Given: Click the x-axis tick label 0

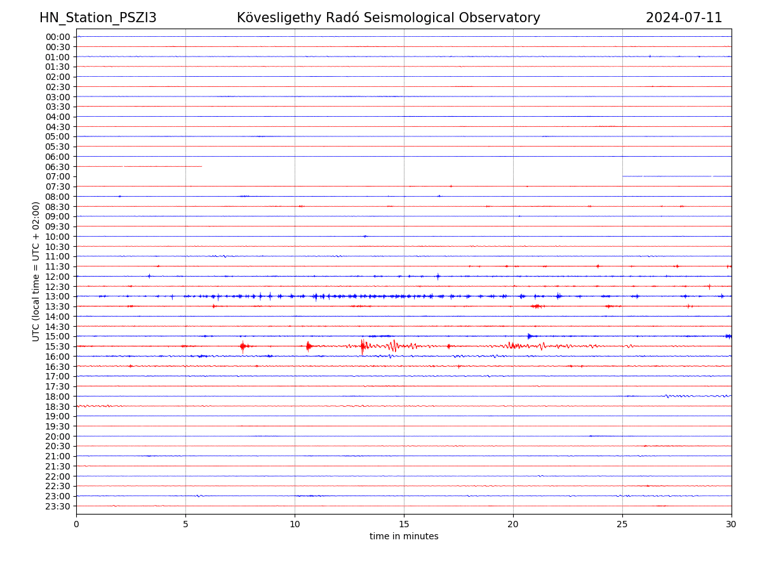Looking at the screenshot, I should click(x=76, y=524).
